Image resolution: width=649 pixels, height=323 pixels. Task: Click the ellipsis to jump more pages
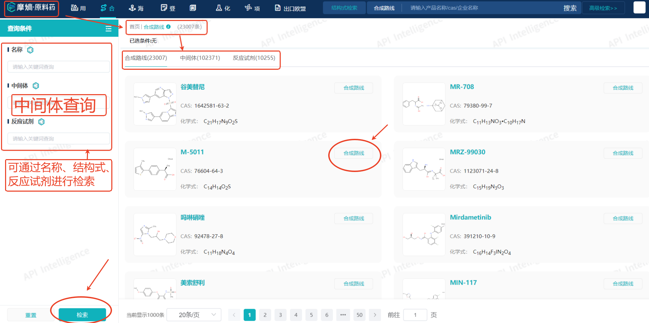343,315
